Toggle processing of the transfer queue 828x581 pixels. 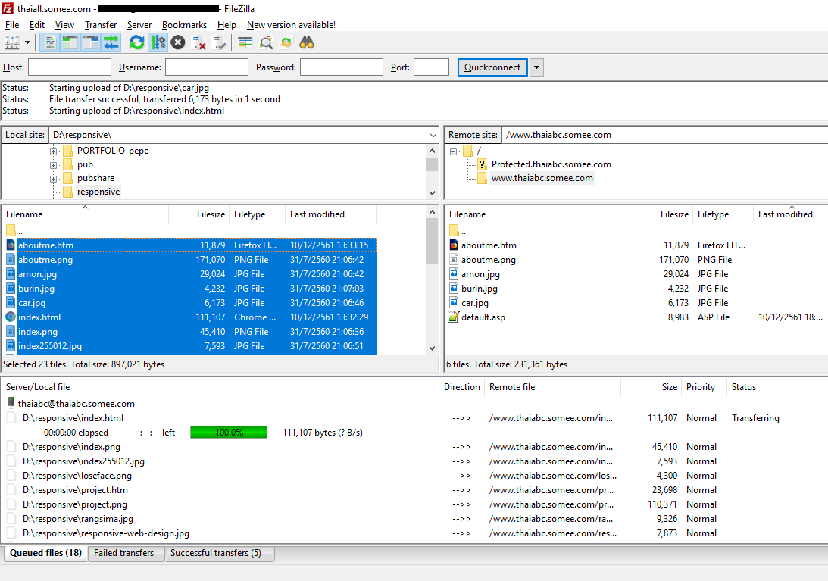pyautogui.click(x=158, y=42)
